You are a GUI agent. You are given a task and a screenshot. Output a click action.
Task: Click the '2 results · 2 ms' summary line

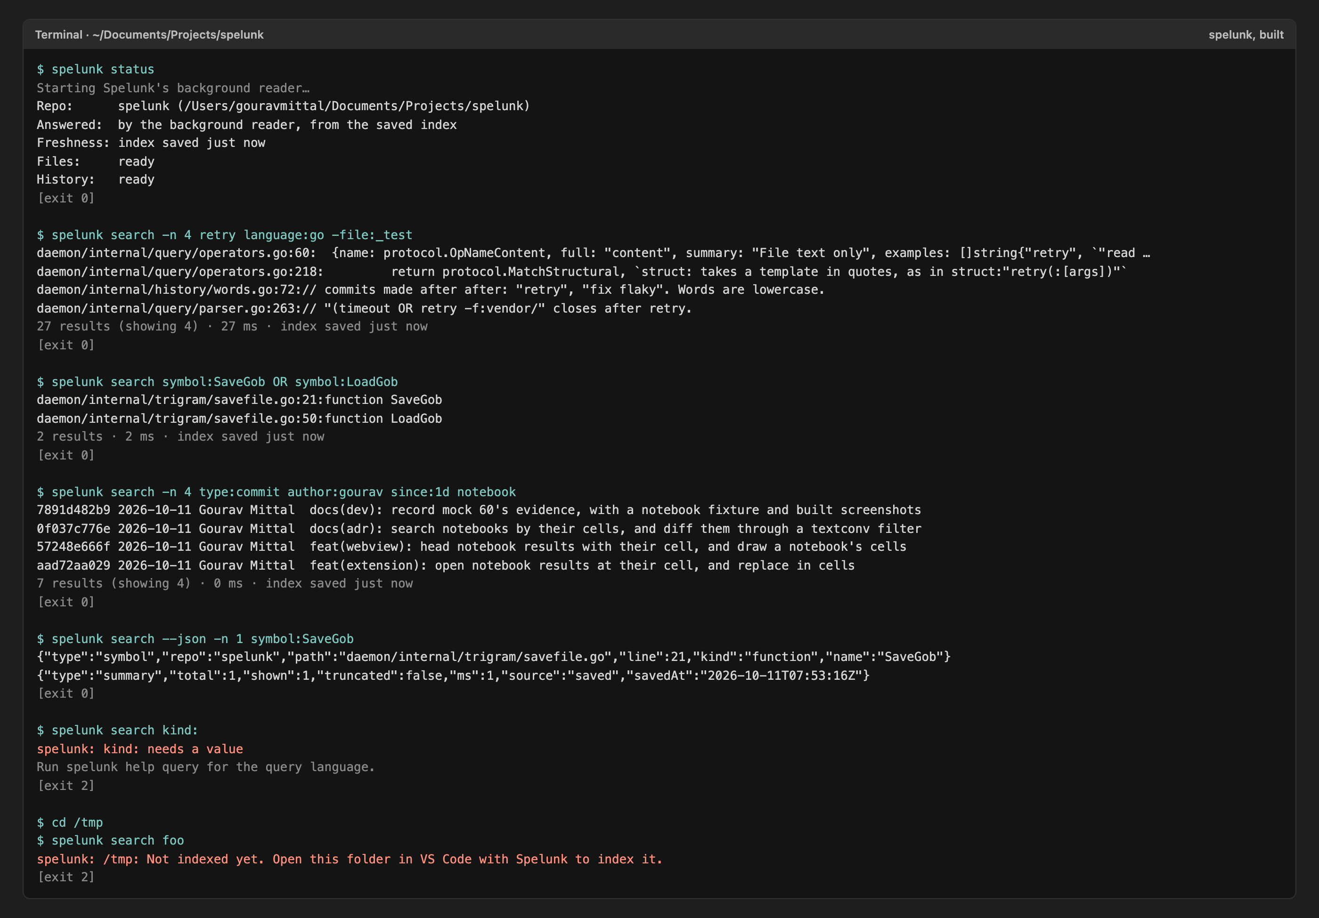[180, 437]
